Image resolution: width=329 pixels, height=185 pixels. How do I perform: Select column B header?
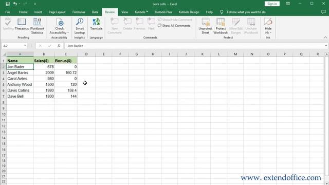[x=44, y=54]
